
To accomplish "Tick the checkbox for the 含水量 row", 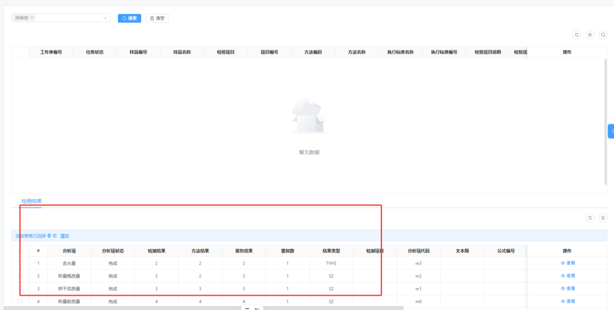I will click(x=20, y=263).
